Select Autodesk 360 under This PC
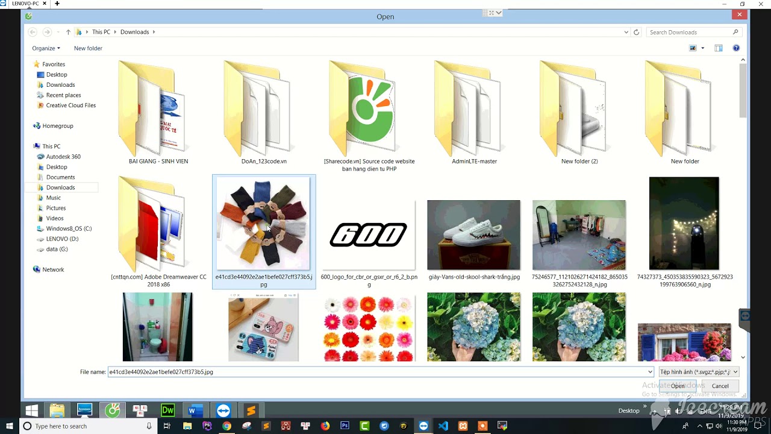 pos(63,157)
